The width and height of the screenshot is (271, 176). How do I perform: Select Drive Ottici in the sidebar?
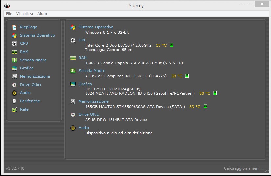click(x=30, y=85)
